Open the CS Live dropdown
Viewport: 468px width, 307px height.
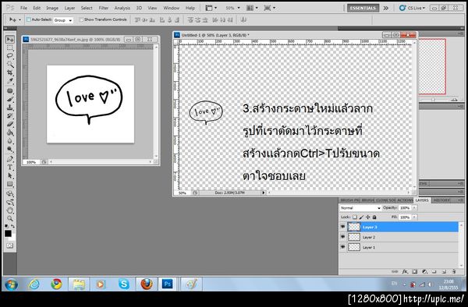click(x=413, y=8)
